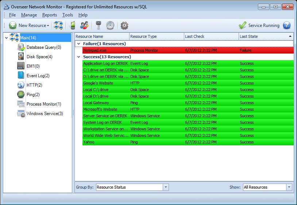Select EM1(0) in the tree
297x205 pixels.
click(x=33, y=66)
